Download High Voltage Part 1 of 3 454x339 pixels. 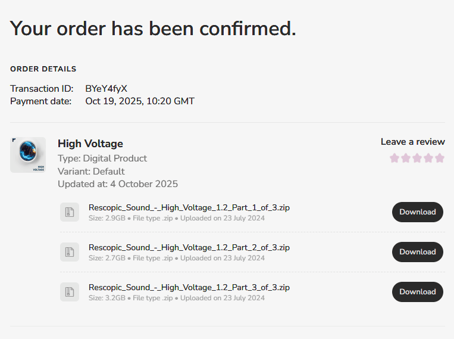tap(418, 212)
